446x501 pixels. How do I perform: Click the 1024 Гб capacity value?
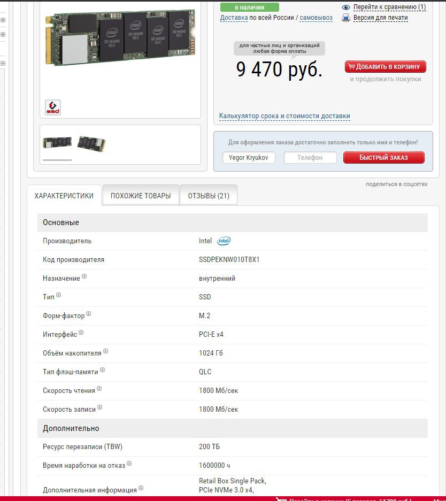click(211, 353)
